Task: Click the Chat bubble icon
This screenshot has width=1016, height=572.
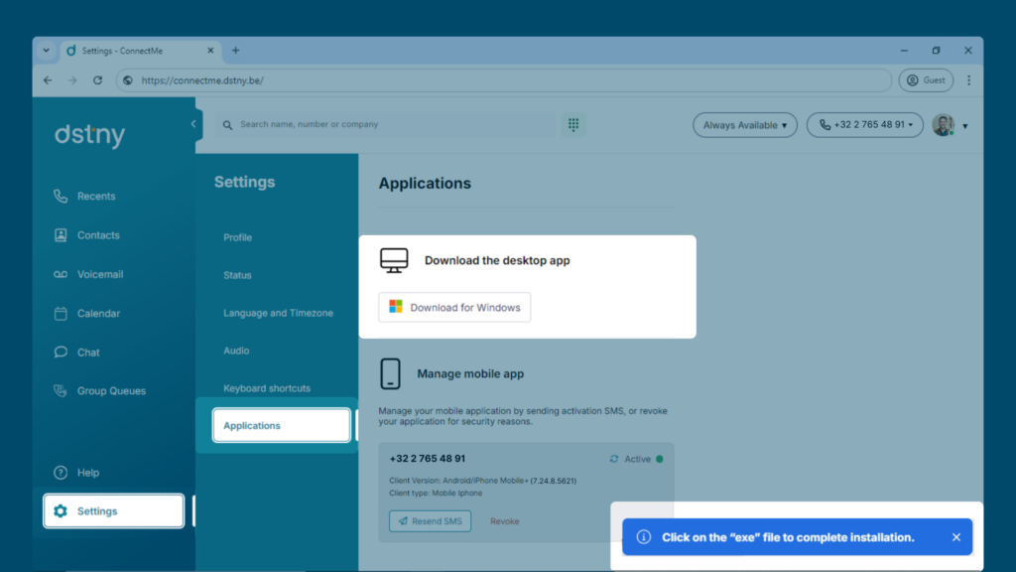Action: (x=61, y=353)
